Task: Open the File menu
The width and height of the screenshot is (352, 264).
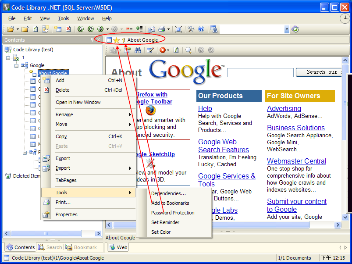Action: point(12,18)
